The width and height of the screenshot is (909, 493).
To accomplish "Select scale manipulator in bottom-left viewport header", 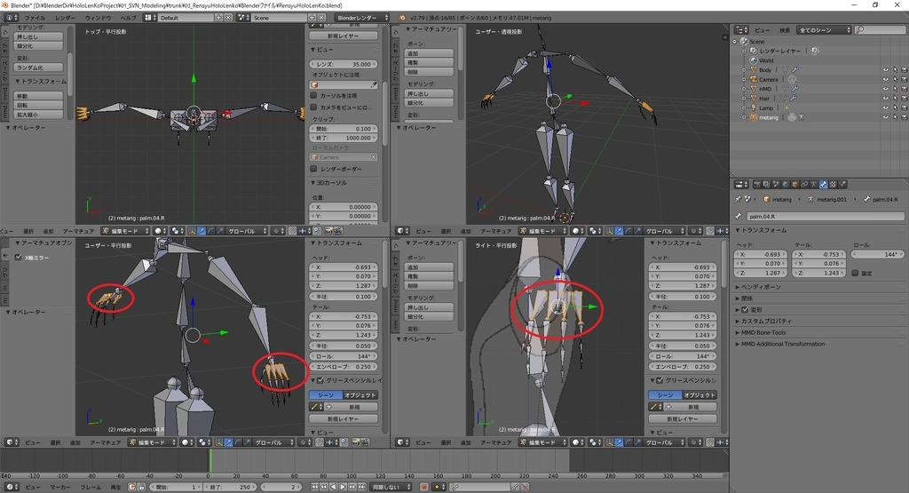I will click(x=248, y=442).
